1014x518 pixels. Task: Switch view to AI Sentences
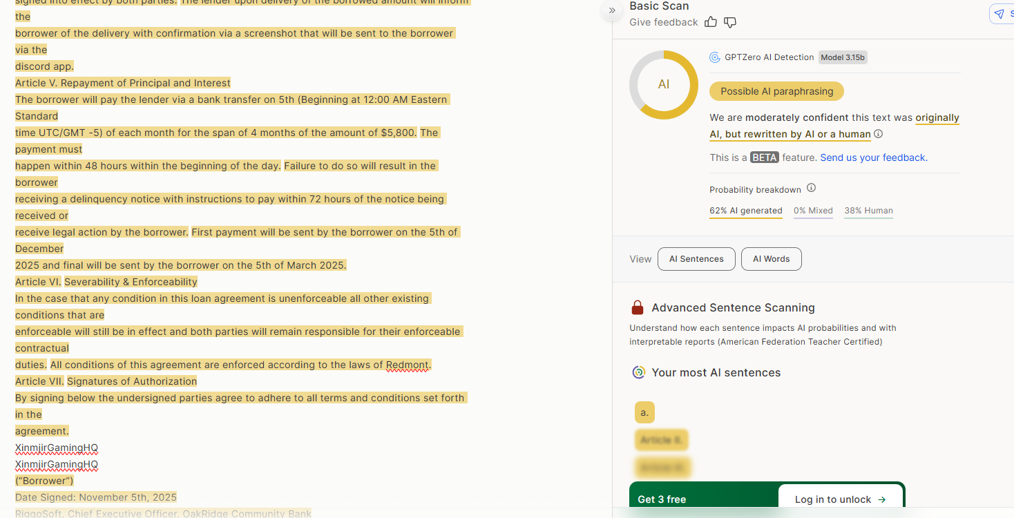pos(696,259)
